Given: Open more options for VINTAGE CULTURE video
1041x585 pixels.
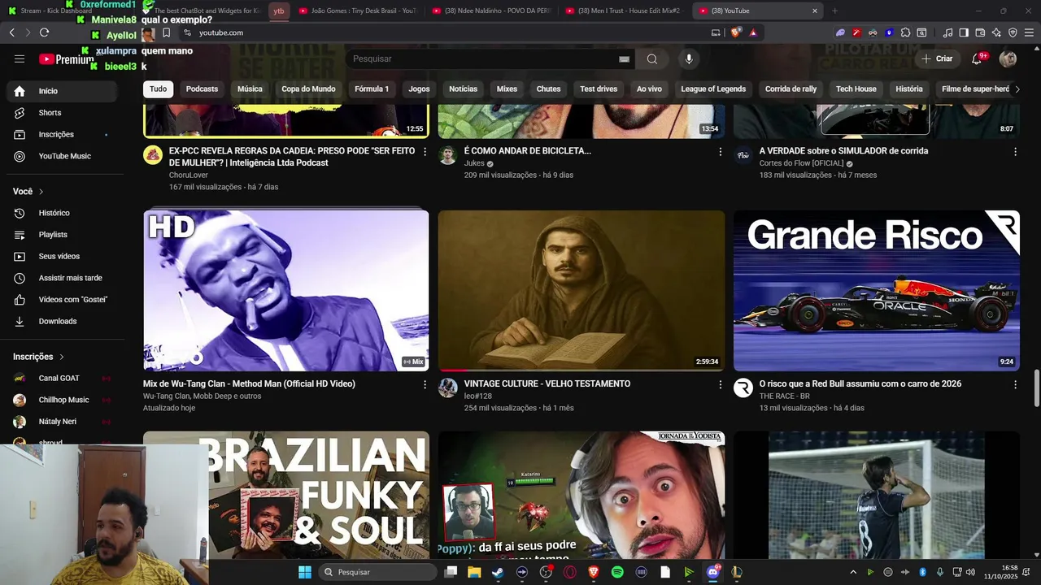Looking at the screenshot, I should [720, 384].
